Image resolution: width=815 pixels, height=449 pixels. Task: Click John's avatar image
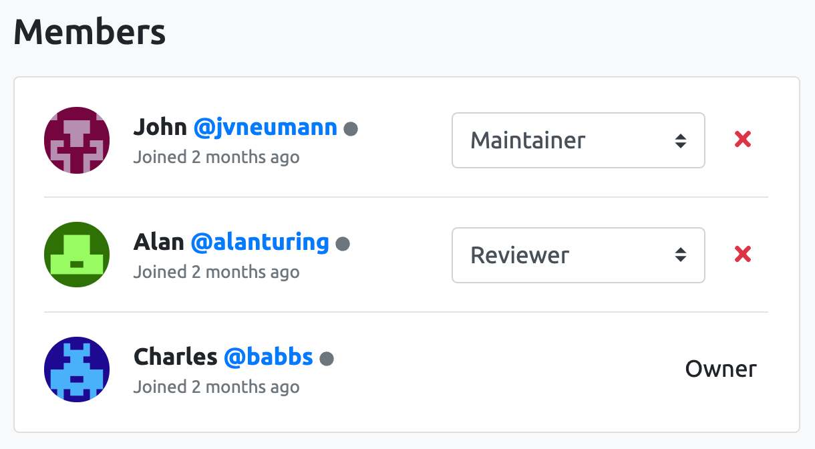[76, 140]
